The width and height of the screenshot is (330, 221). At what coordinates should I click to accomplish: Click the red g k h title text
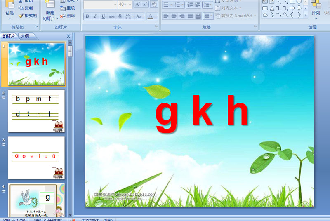(202, 113)
